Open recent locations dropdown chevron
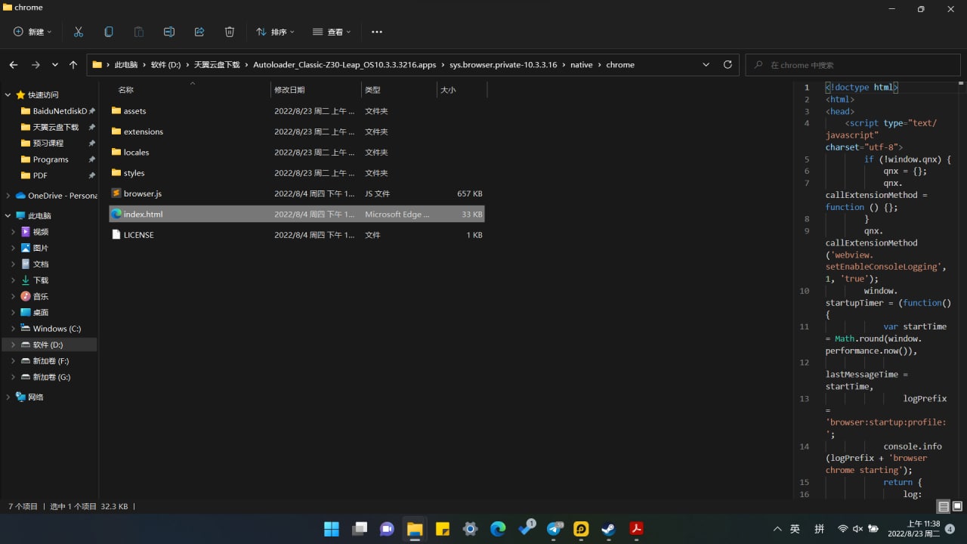This screenshot has width=967, height=544. (55, 65)
